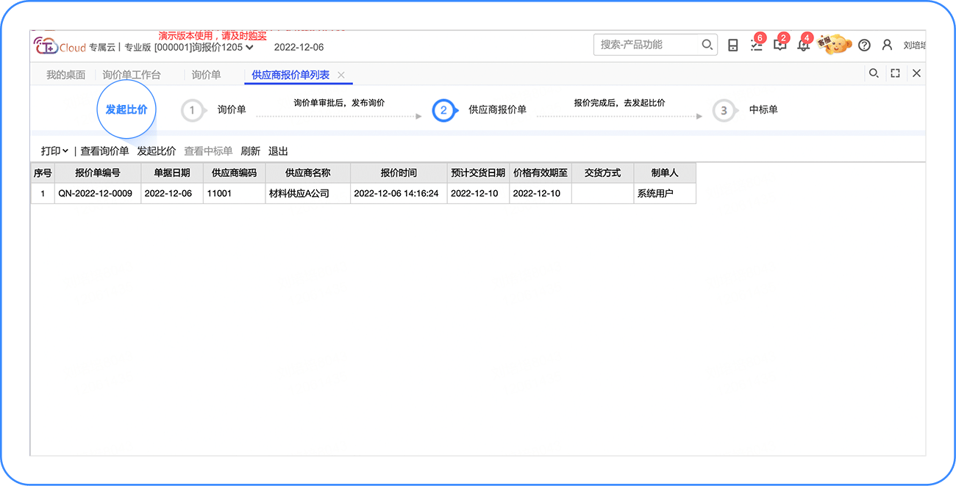Open the 打印 print dropdown
The width and height of the screenshot is (956, 486).
coord(54,151)
